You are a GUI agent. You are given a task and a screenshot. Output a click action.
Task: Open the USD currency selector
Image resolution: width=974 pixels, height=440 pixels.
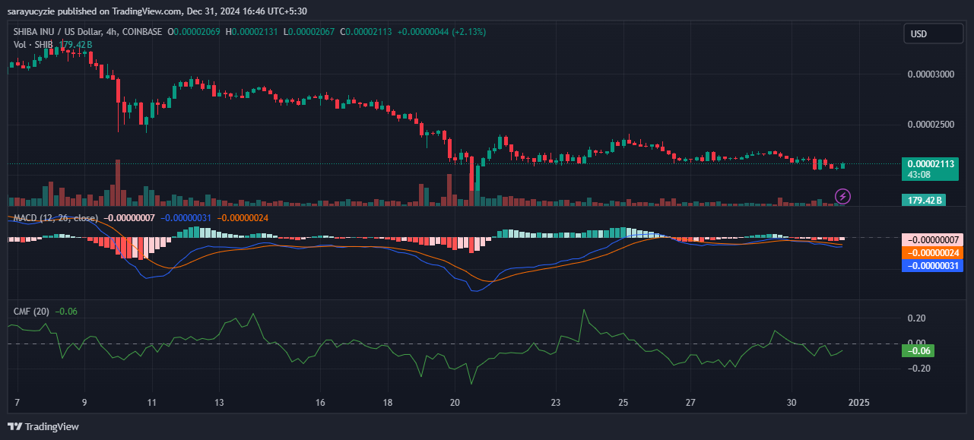click(932, 33)
